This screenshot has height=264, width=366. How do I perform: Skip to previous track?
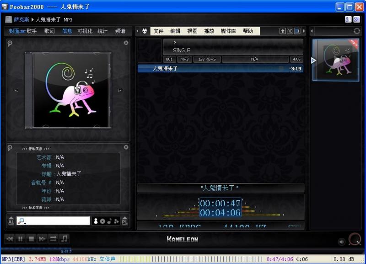tap(10, 239)
